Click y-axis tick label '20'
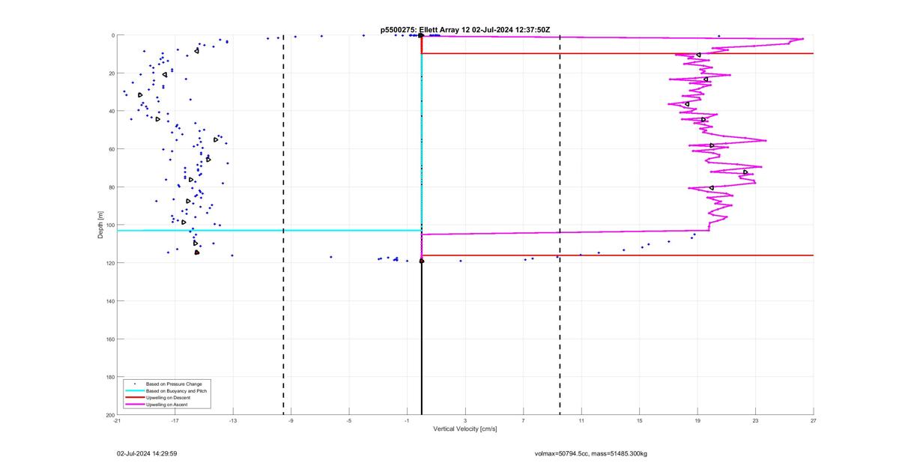Screen dimensions: 899x466 pyautogui.click(x=111, y=73)
